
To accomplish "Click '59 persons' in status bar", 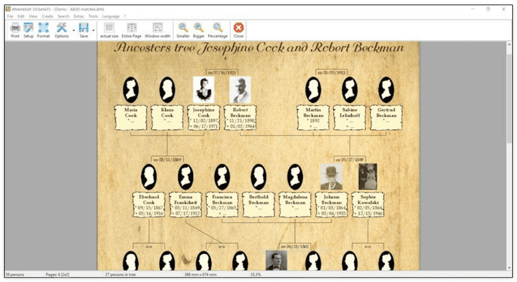I will [15, 274].
